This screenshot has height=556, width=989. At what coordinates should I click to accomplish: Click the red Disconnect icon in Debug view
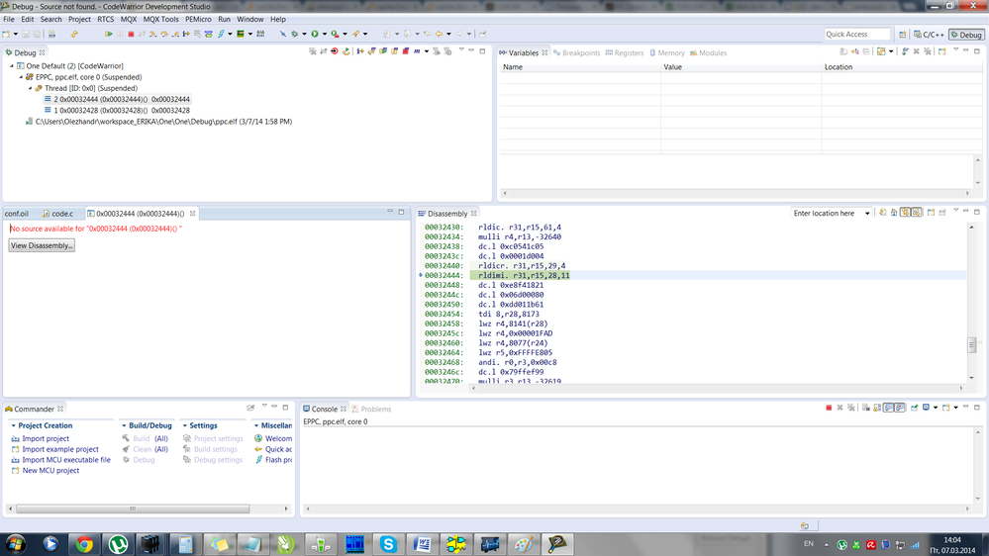click(x=335, y=51)
